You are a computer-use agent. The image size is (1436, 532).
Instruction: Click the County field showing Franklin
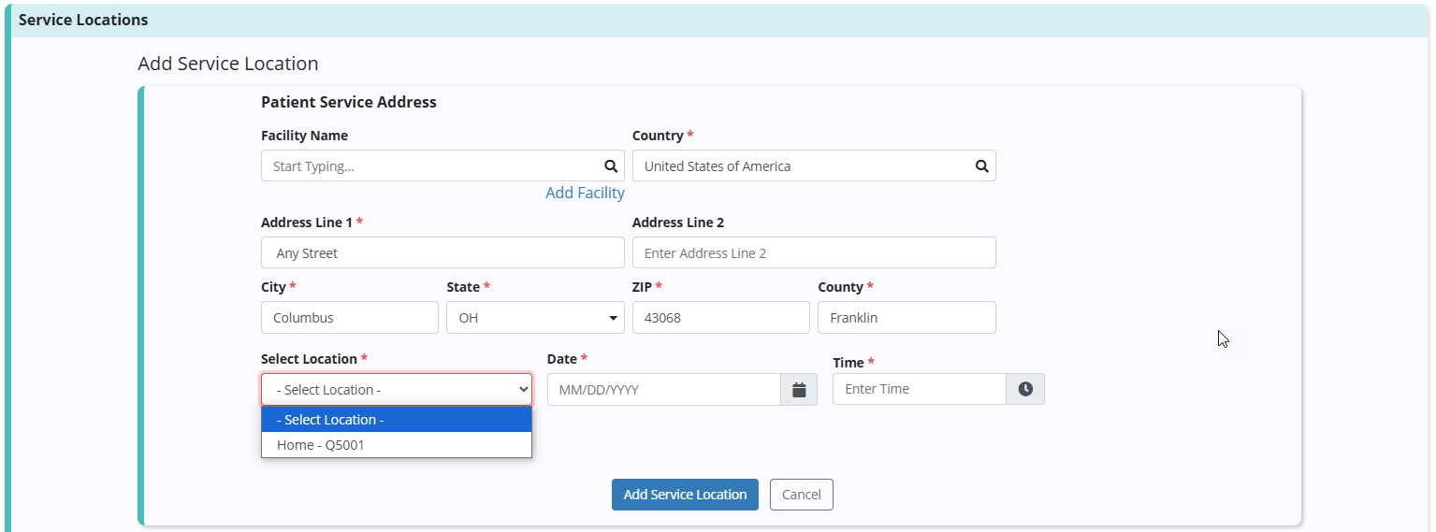pos(906,318)
